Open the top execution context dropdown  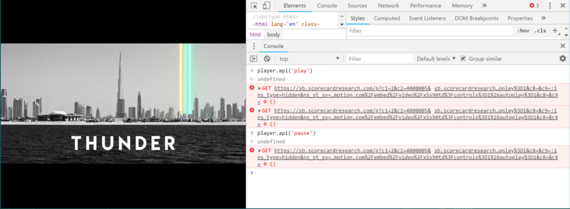click(x=309, y=59)
